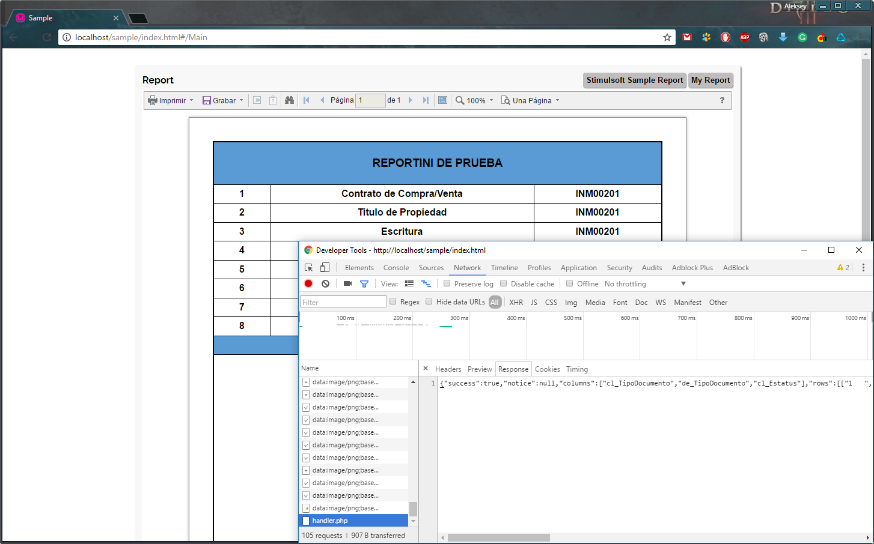Click the capture screenshots camera icon
The image size is (874, 544).
347,283
